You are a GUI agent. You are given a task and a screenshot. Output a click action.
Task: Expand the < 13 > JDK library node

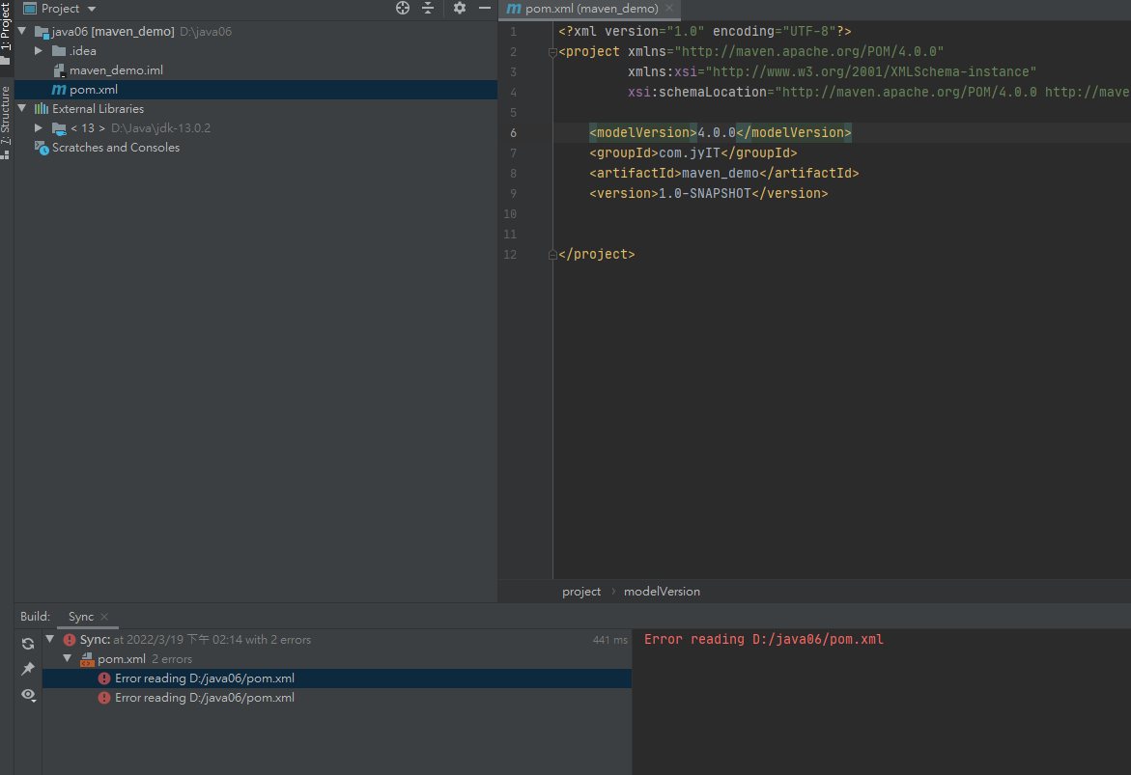coord(39,127)
